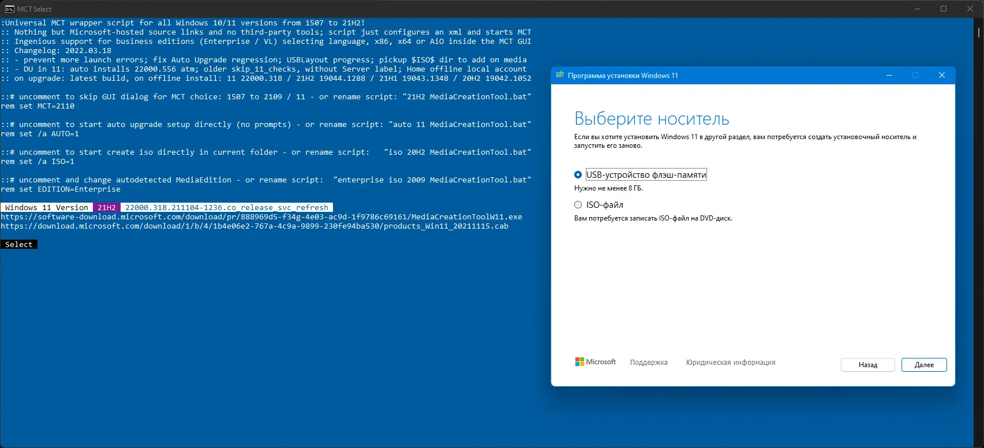Click the 'uncomment to start create iso directly' line

266,152
